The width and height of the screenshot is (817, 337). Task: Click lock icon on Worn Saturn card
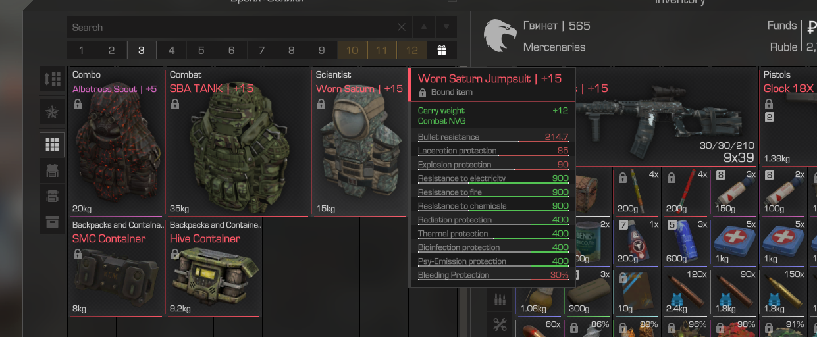pos(321,104)
